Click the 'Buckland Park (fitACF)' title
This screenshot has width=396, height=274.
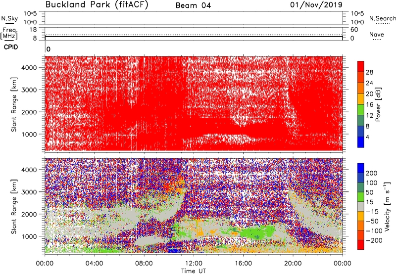pos(97,5)
